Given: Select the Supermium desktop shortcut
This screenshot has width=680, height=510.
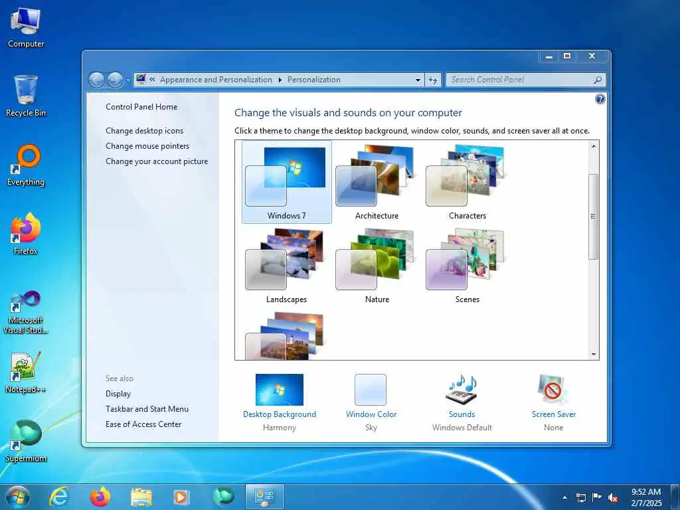Looking at the screenshot, I should pyautogui.click(x=26, y=441).
